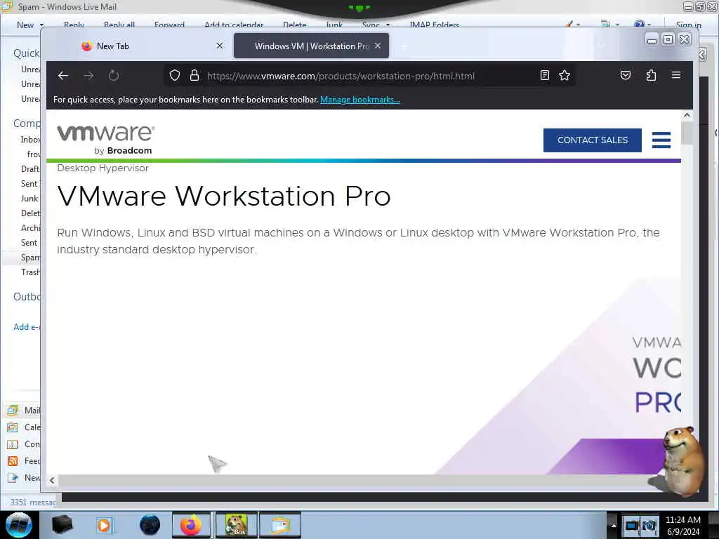The image size is (719, 539).
Task: Click the CONTACT SALES button
Action: (593, 140)
